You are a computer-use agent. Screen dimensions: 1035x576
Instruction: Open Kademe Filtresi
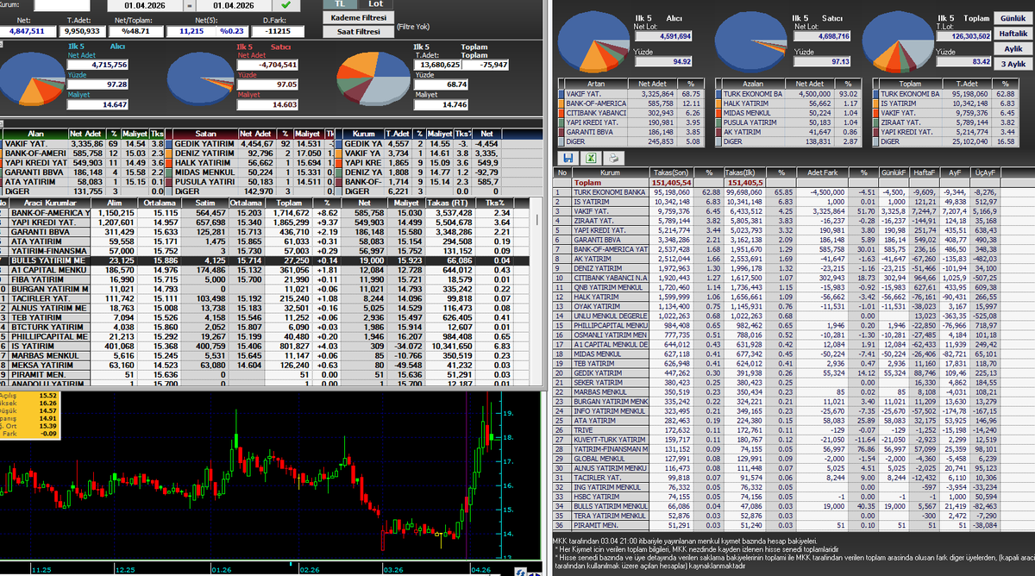click(x=358, y=17)
